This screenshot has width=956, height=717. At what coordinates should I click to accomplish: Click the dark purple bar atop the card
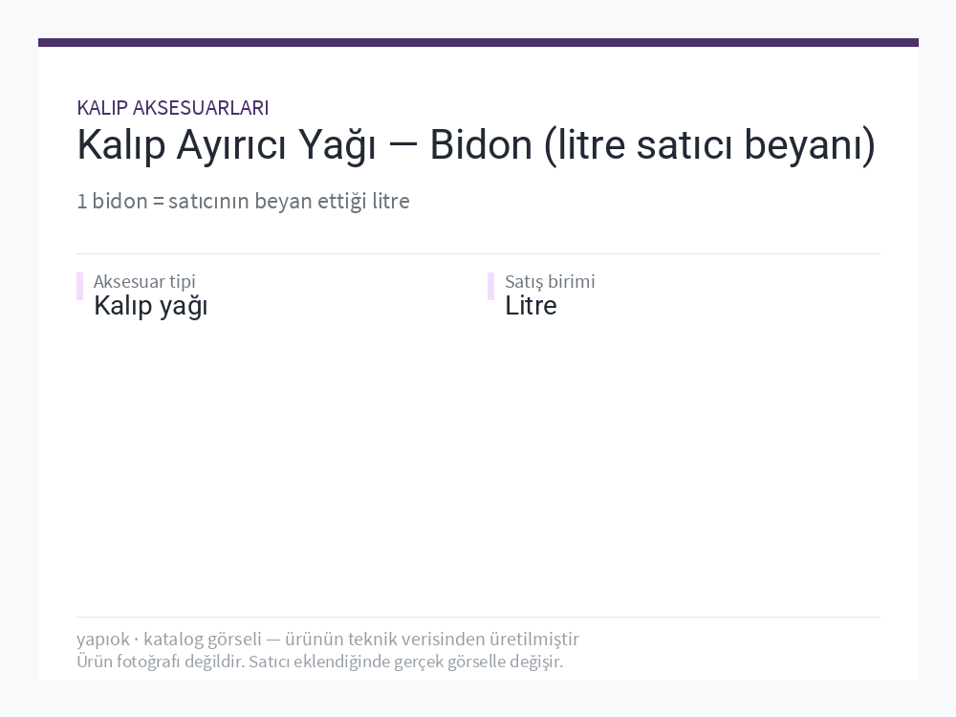pyautogui.click(x=478, y=43)
